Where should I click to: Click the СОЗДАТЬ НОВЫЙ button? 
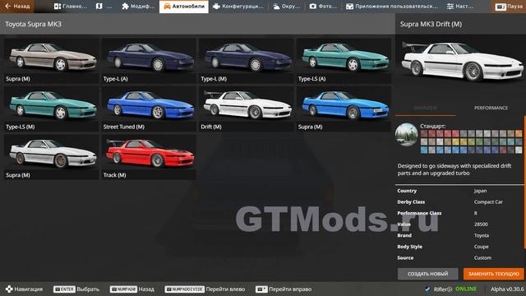427,274
